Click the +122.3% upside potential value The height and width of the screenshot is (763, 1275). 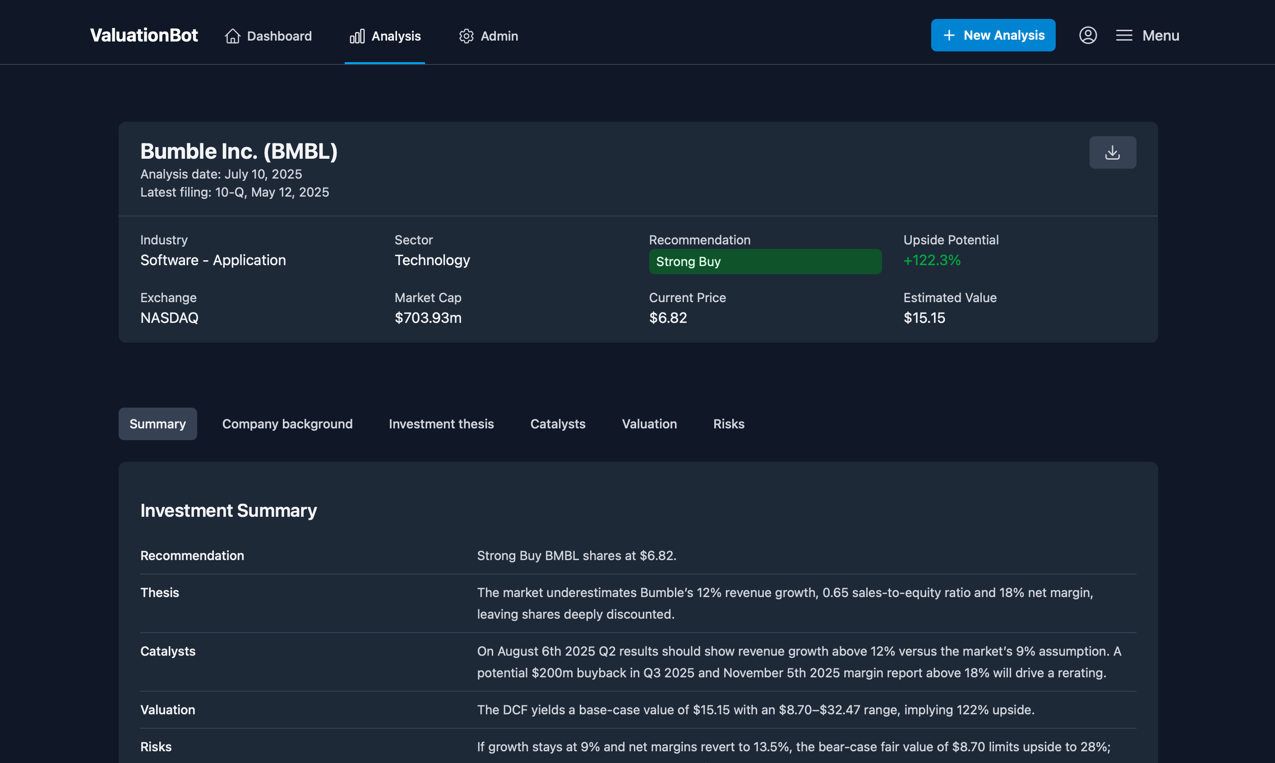(931, 260)
